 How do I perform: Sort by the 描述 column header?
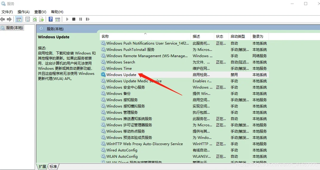[x=202, y=37]
